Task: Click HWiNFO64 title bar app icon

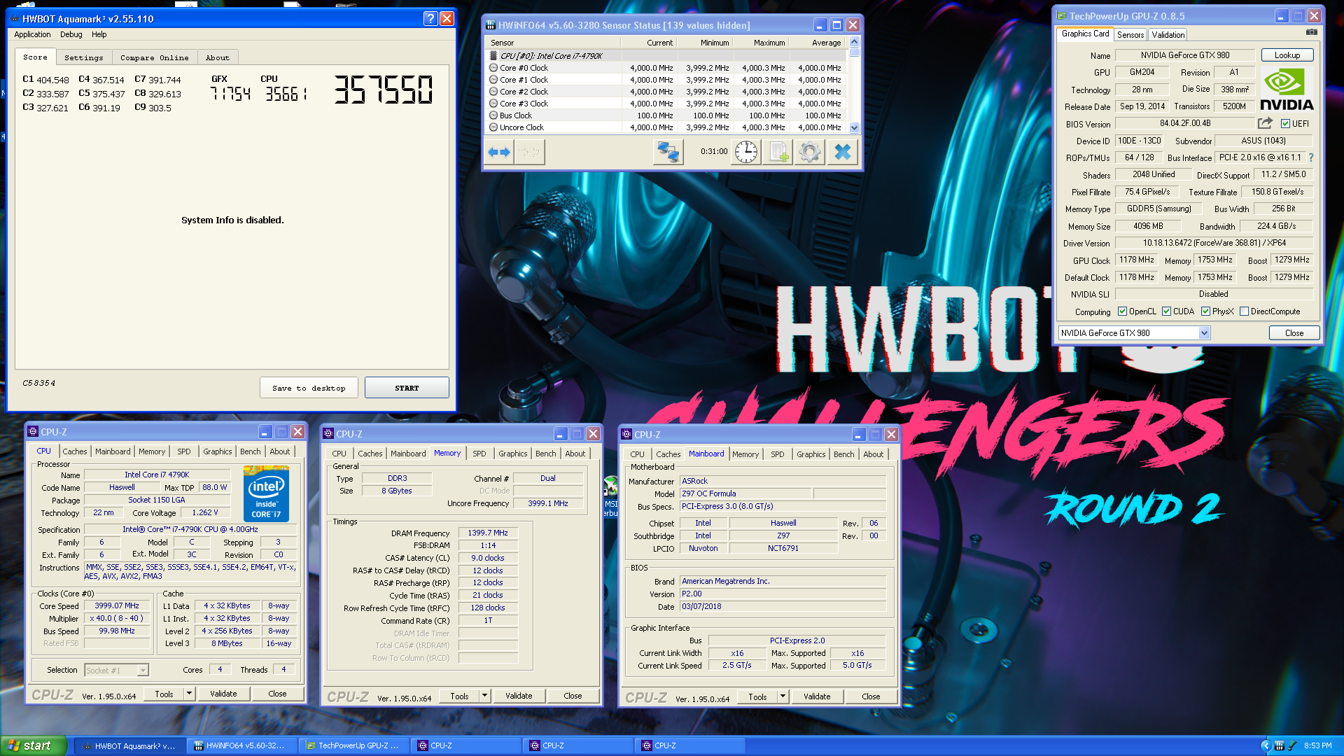Action: tap(491, 25)
